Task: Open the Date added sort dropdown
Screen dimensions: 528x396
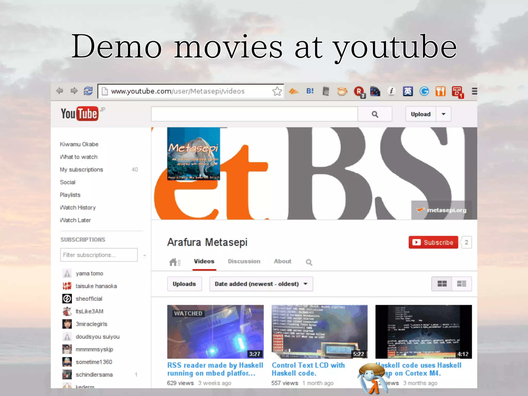Action: 261,284
